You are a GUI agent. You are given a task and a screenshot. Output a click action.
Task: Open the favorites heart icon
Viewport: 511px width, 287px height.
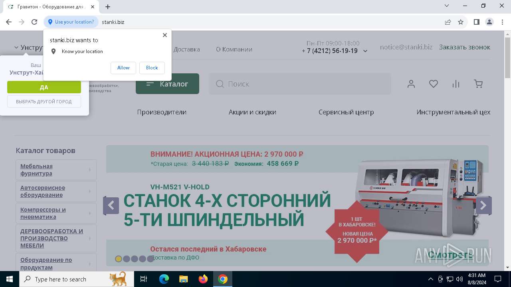click(434, 84)
